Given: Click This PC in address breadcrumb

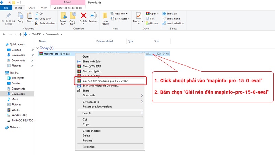Looking at the screenshot, I should tap(36, 34).
